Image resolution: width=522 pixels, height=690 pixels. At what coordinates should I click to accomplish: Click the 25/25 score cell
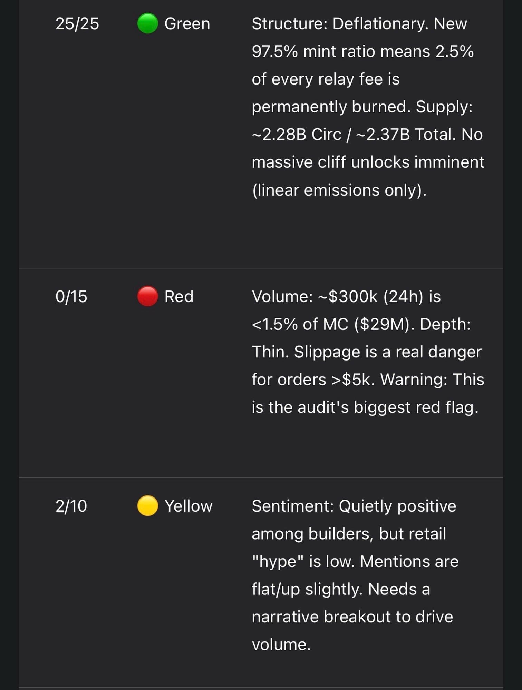click(x=77, y=24)
